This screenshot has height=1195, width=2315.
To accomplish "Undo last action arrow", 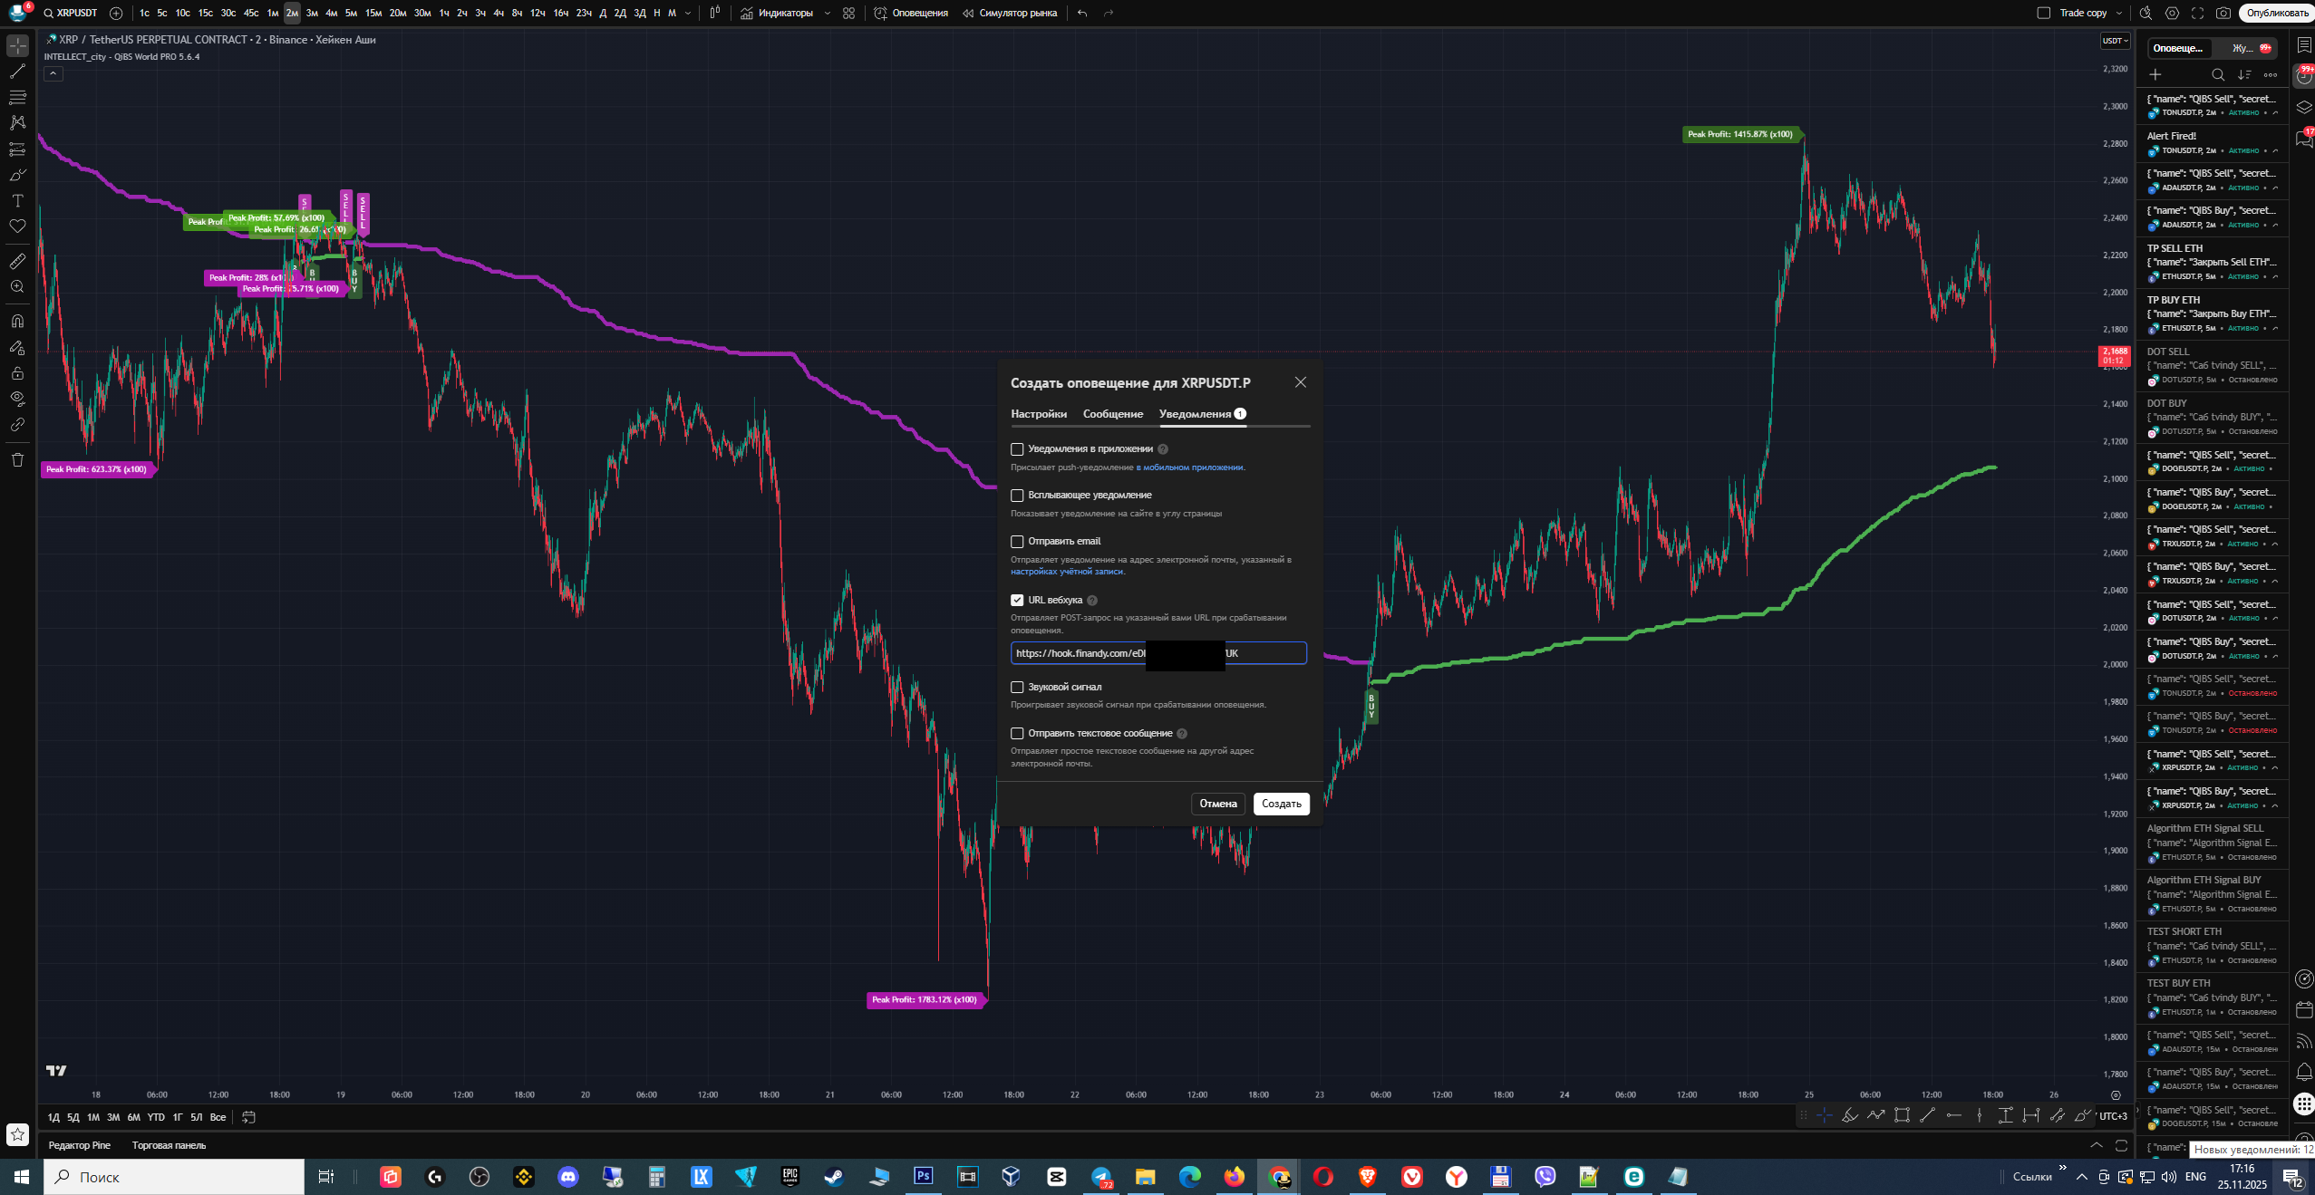I will [1082, 13].
